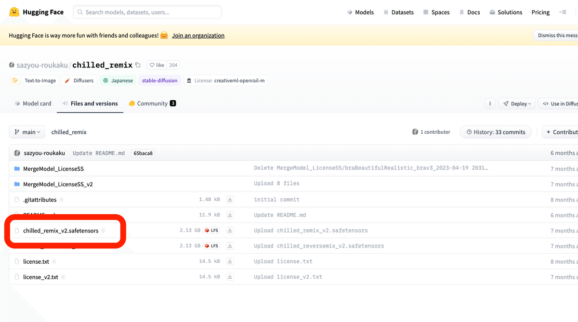View History: 33 commits
The height and width of the screenshot is (322, 578).
(x=496, y=132)
